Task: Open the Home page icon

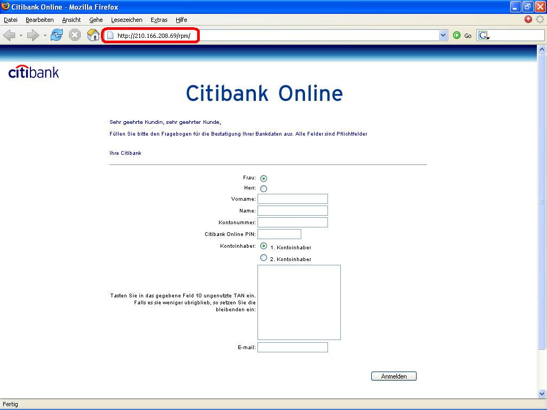Action: 93,35
